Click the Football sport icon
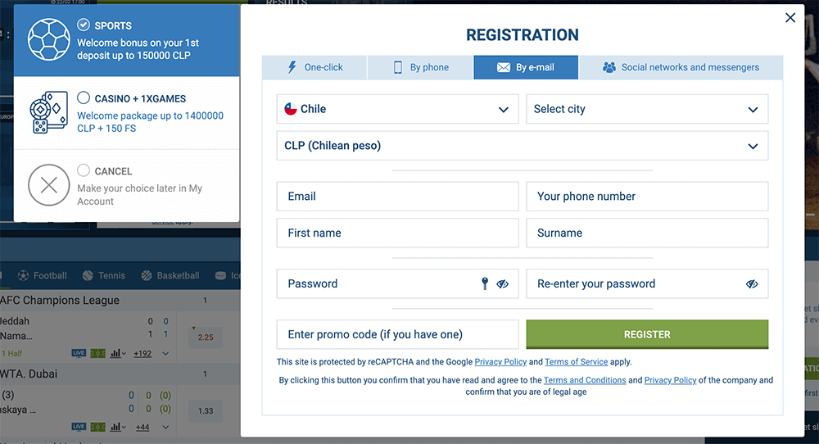Viewport: 819px width, 444px height. pos(23,276)
